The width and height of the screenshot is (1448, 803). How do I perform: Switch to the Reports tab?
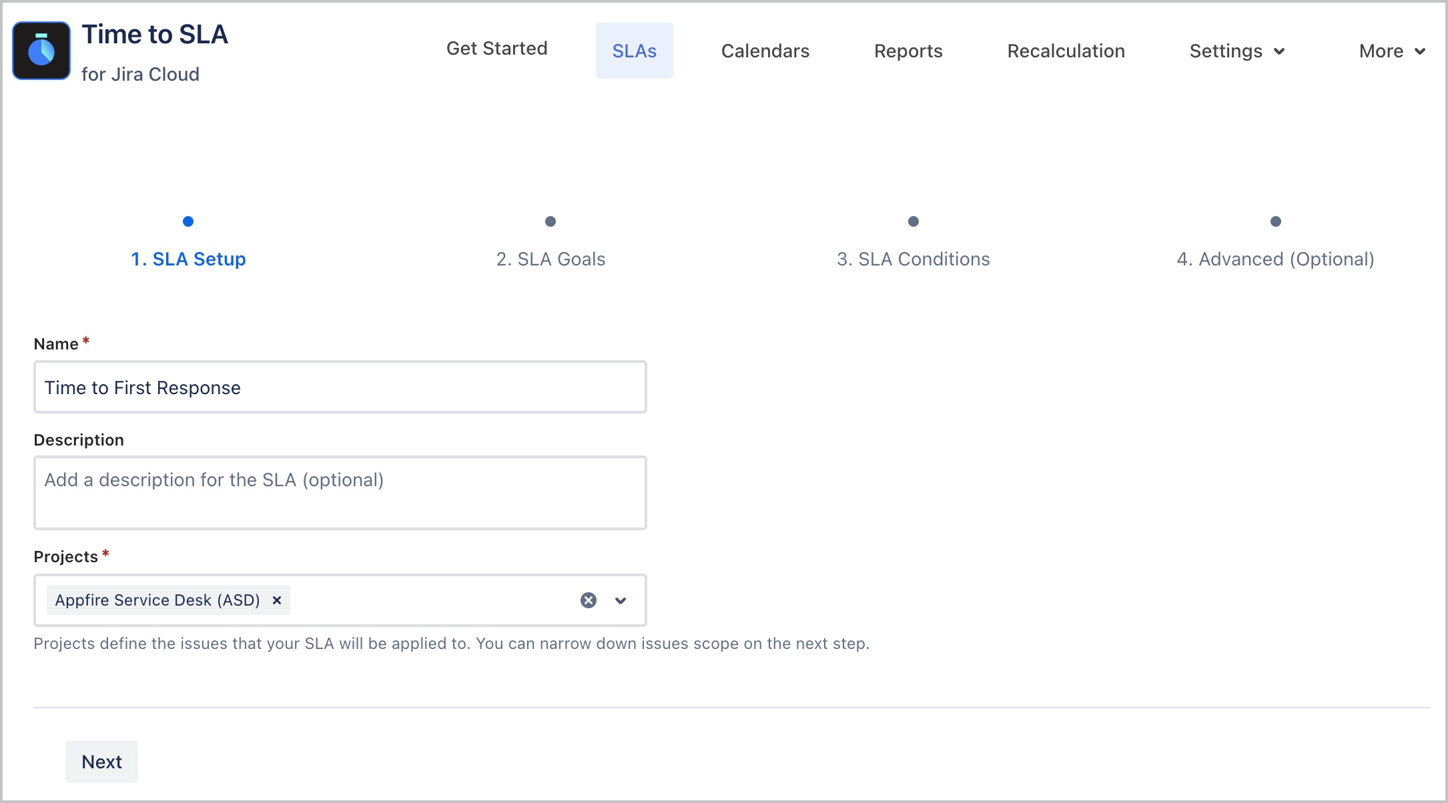coord(908,51)
